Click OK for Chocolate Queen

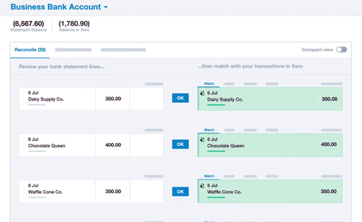click(180, 144)
